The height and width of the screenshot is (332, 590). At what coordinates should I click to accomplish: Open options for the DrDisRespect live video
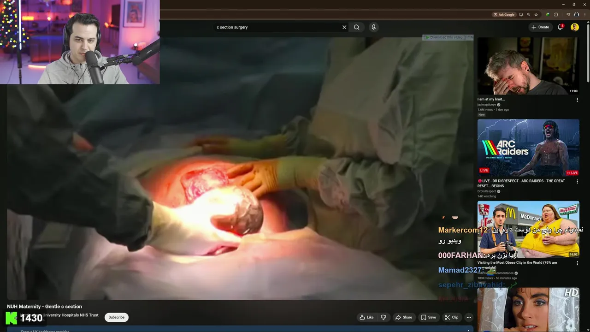(x=577, y=181)
